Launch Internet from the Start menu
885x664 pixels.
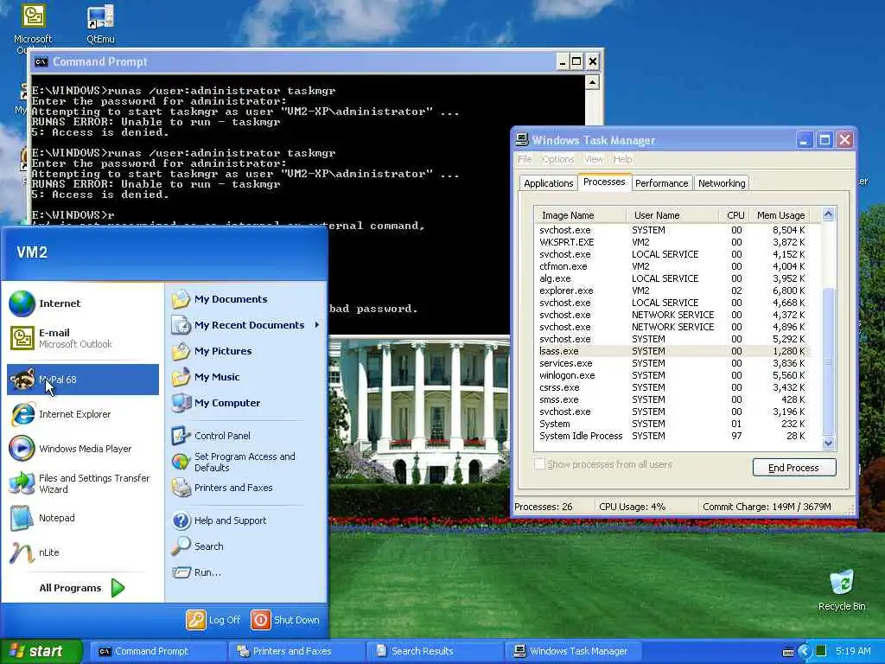pyautogui.click(x=82, y=303)
